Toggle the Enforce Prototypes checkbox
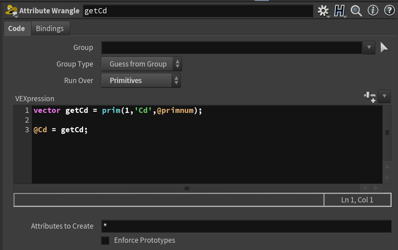 [105, 240]
